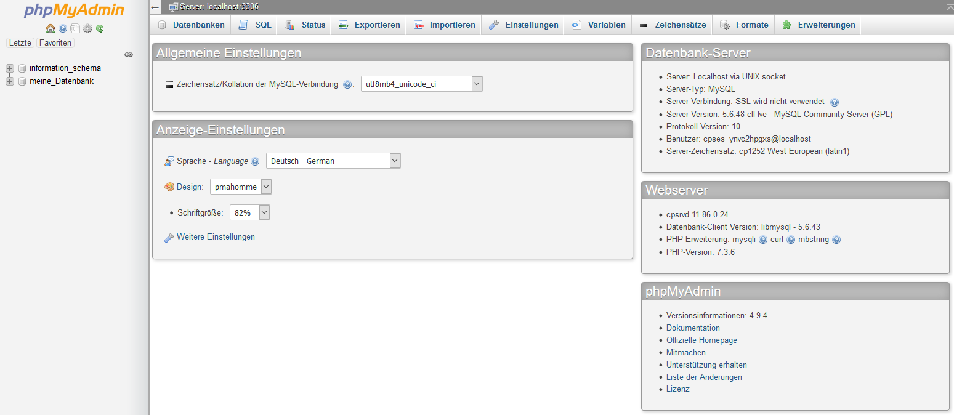
Task: Click Server: Localhost via UNIX socket text
Action: click(x=726, y=77)
